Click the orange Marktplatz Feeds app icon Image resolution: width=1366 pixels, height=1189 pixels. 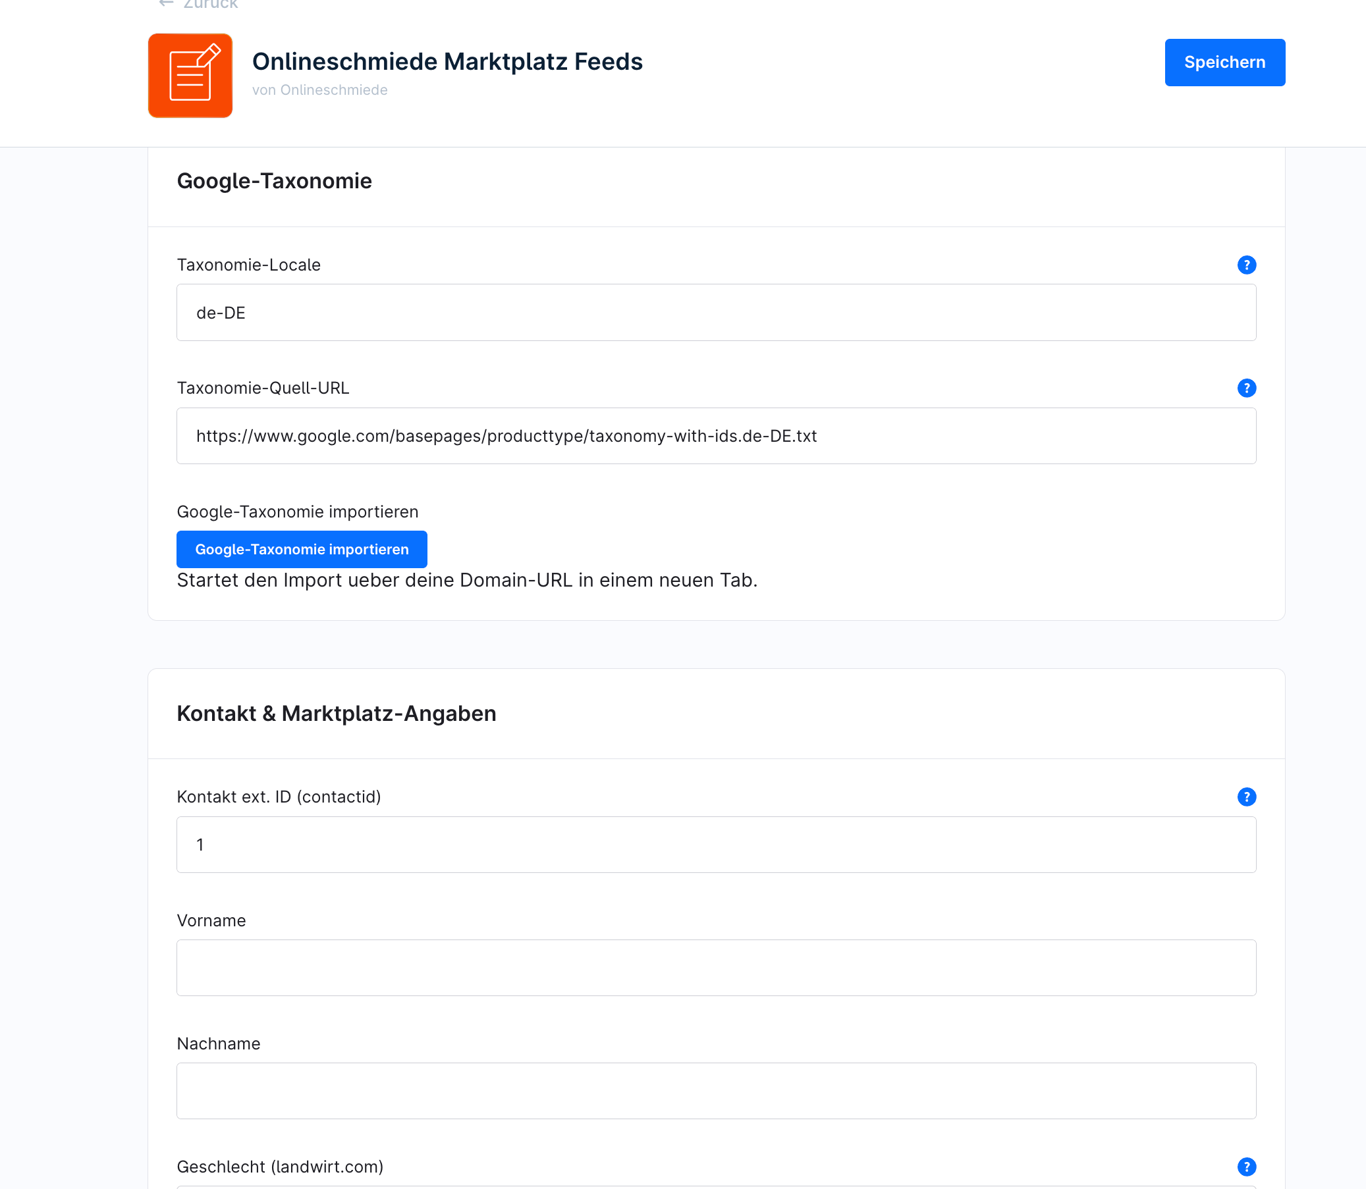point(190,76)
